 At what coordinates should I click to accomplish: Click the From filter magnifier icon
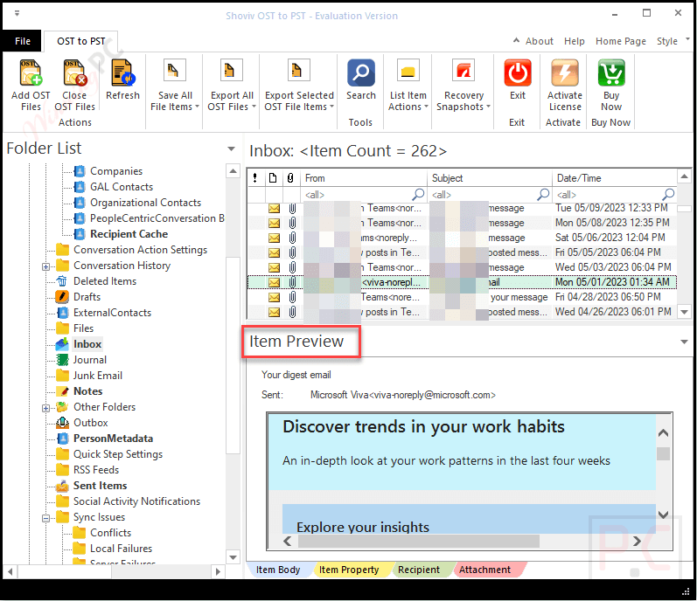pos(418,194)
